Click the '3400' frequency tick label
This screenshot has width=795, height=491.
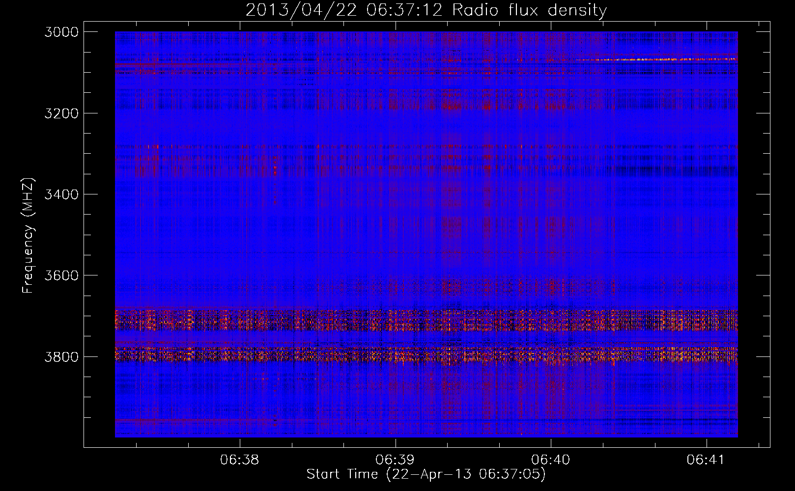tap(61, 194)
